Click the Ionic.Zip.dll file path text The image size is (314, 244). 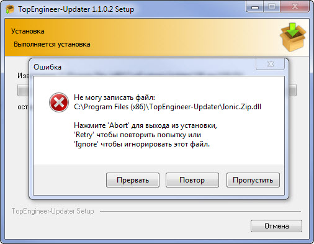(168, 107)
